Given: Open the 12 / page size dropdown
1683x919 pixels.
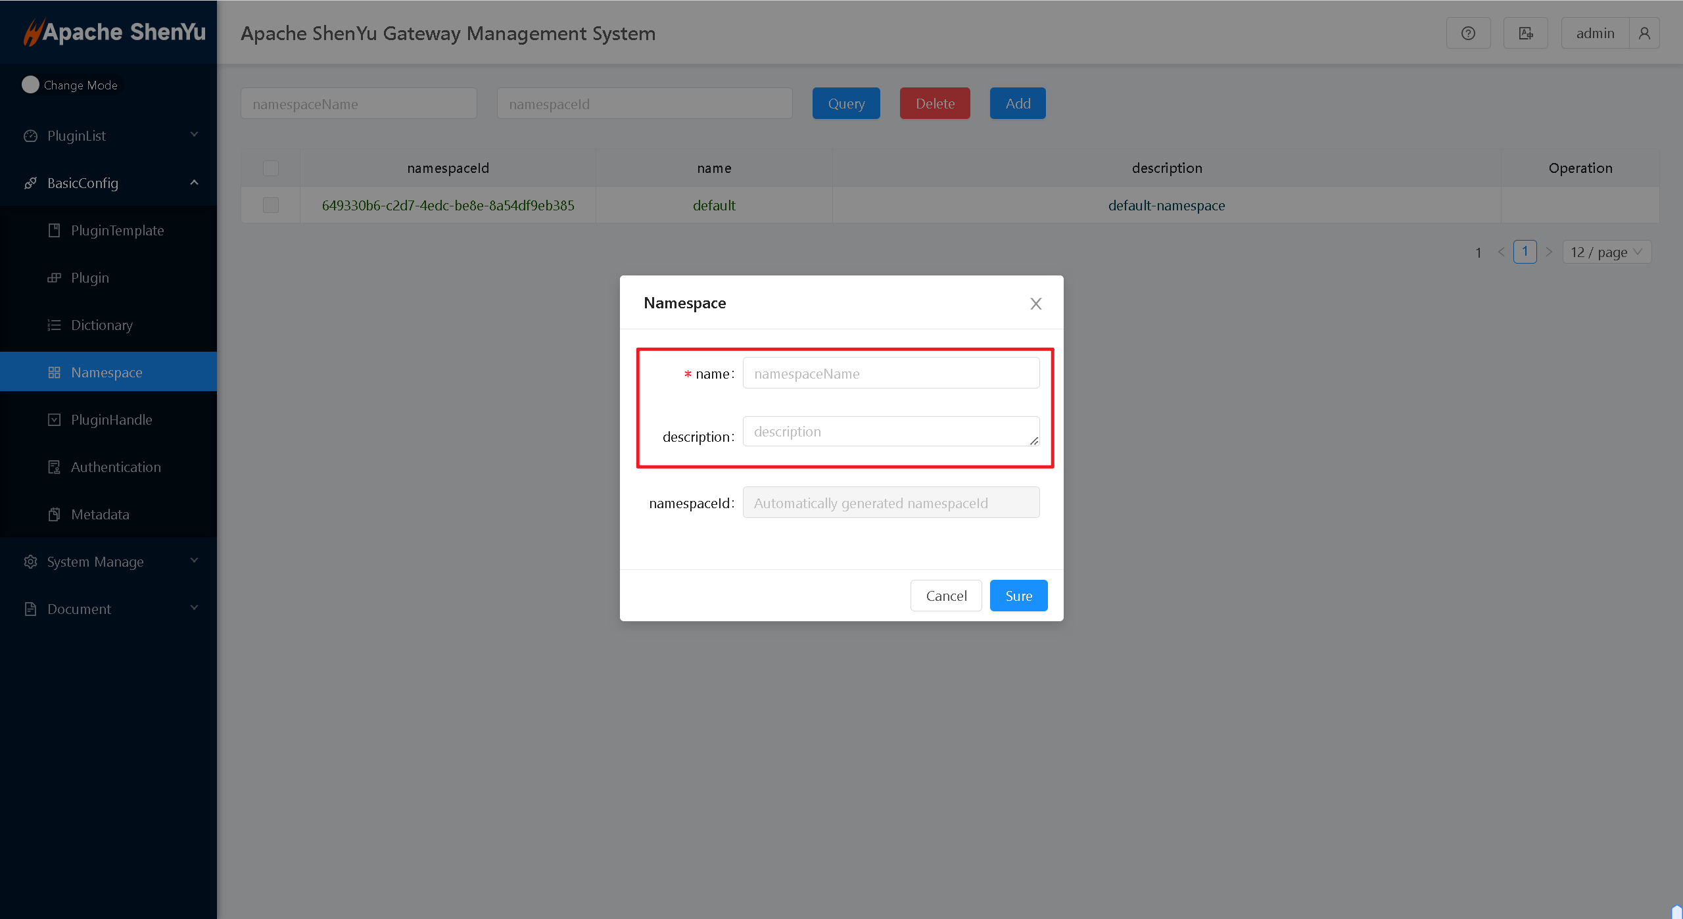Looking at the screenshot, I should 1606,252.
